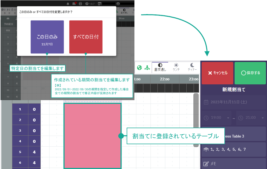Click the green branching arrows icon
Screen dimensions: 267x169
pos(147,68)
